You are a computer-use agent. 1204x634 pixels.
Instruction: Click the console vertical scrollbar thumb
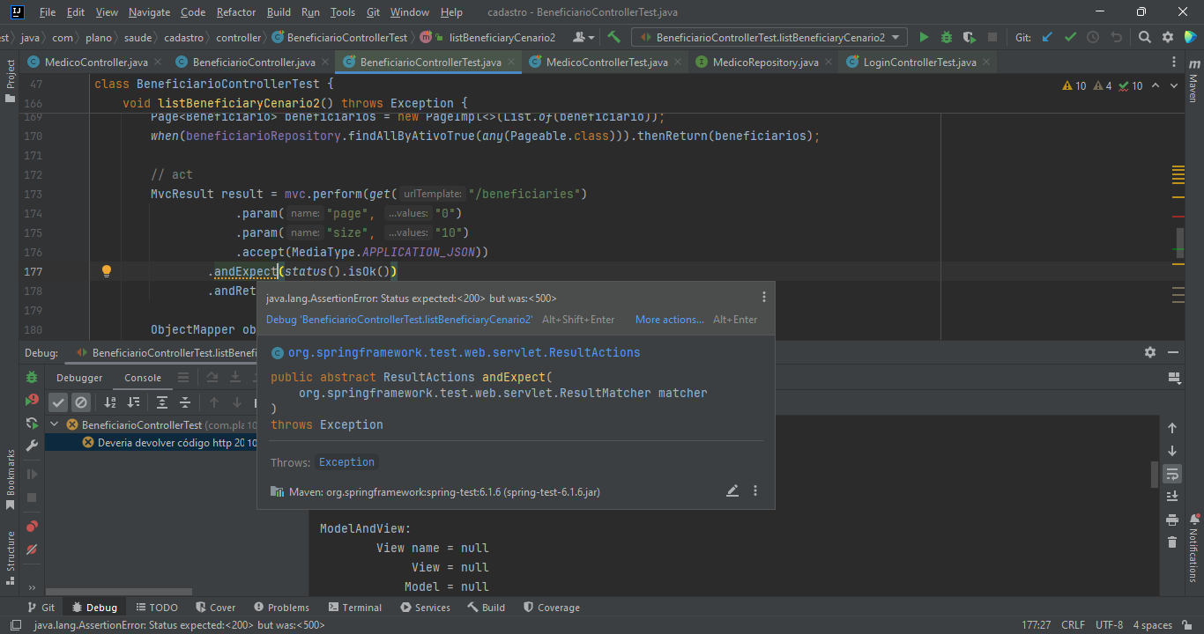[1154, 474]
